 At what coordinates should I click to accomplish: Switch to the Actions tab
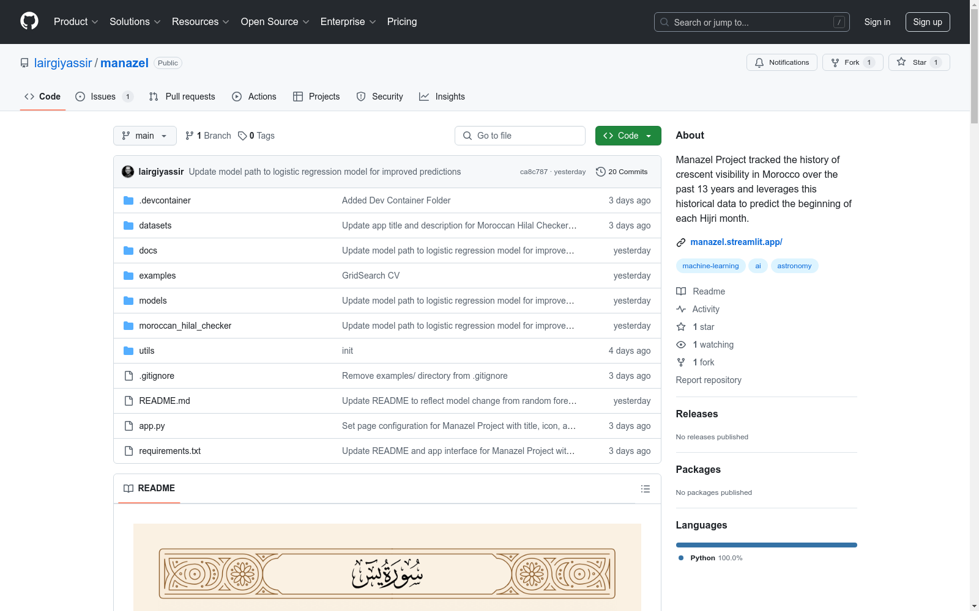[255, 97]
